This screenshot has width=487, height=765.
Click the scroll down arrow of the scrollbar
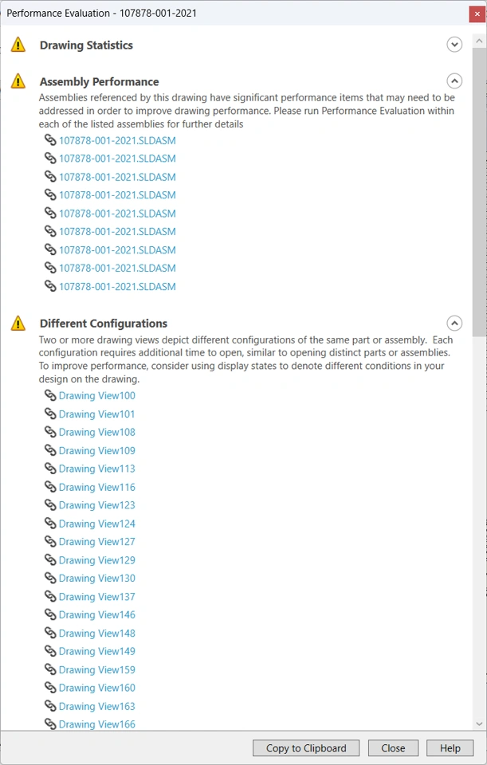479,724
